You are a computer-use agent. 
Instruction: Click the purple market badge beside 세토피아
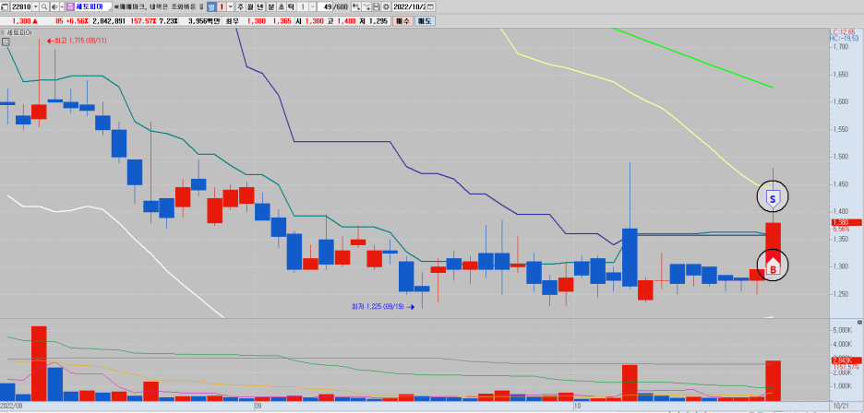point(70,7)
